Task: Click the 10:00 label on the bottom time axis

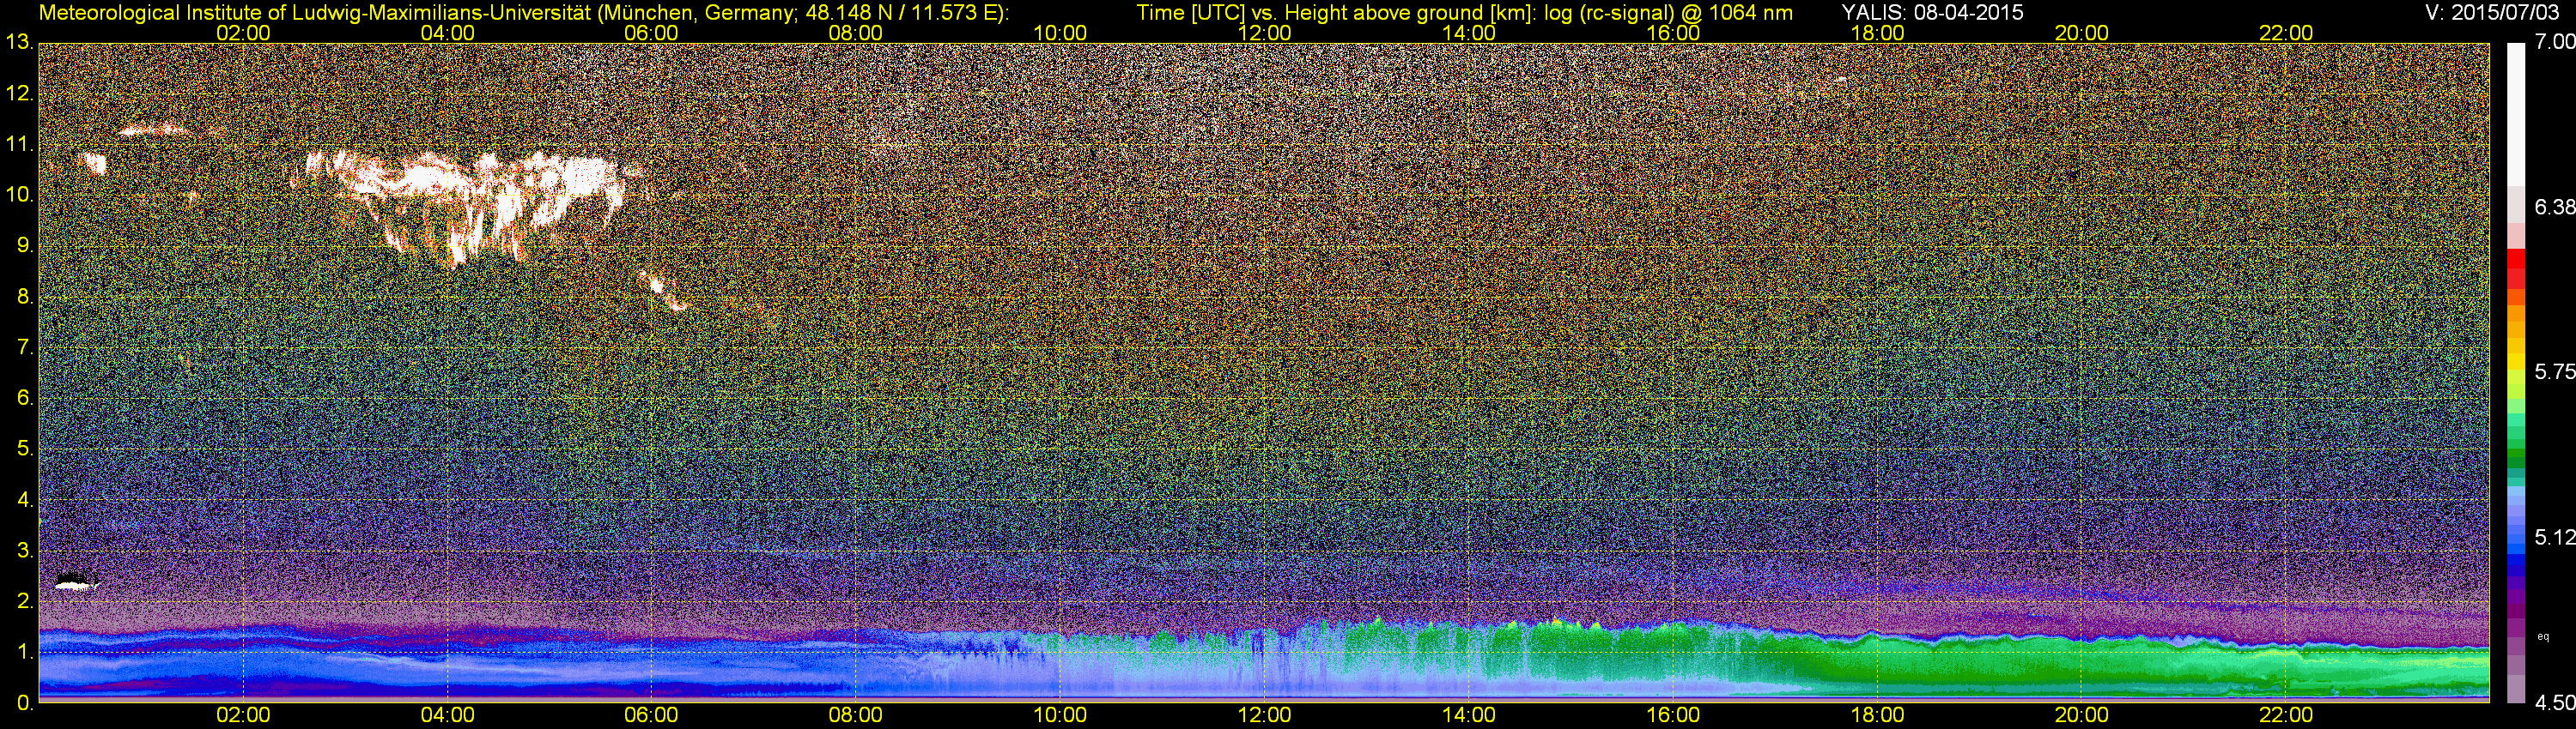Action: 1060,716
